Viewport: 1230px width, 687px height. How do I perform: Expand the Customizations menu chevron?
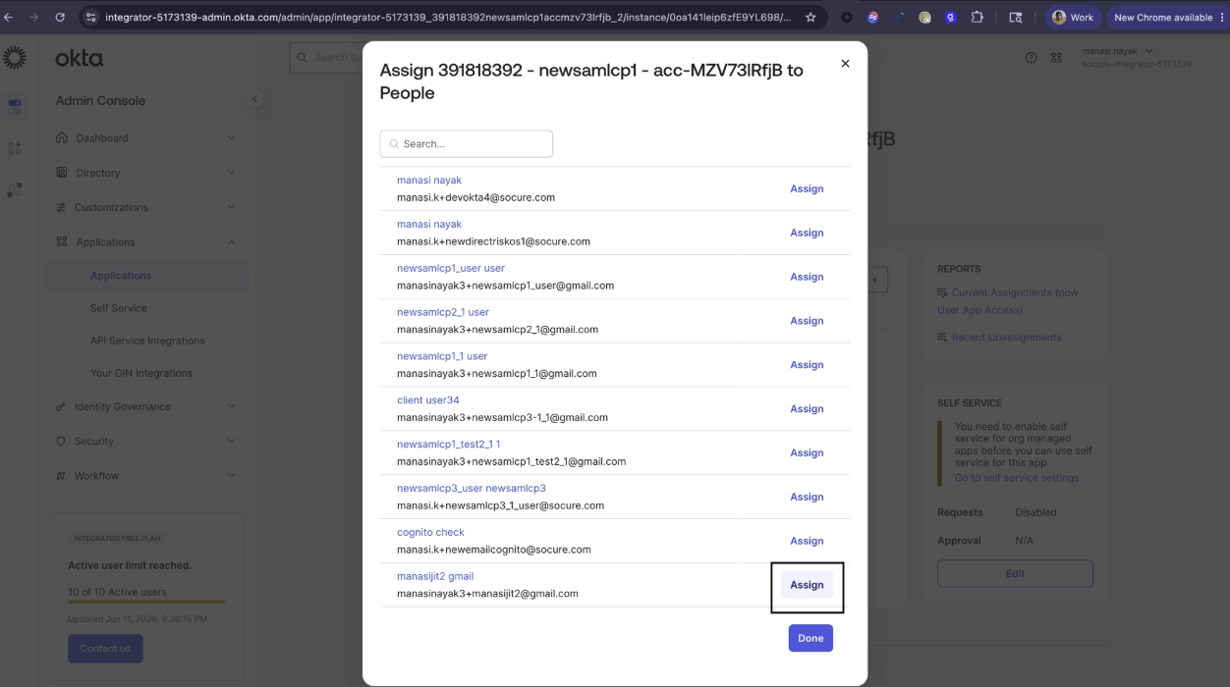231,207
